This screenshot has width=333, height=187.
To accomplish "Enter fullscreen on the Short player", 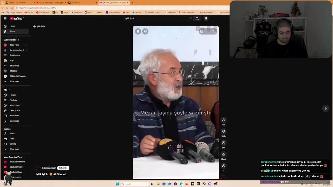I will (x=214, y=31).
